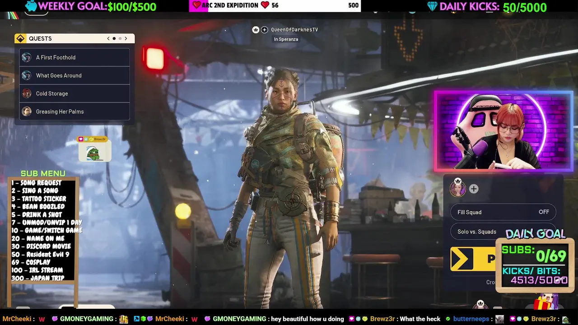The height and width of the screenshot is (325, 578).
Task: Click the gift box character icon
Action: coord(546,302)
